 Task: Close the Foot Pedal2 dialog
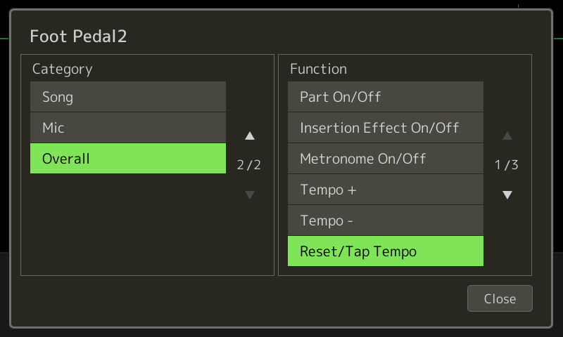[500, 298]
